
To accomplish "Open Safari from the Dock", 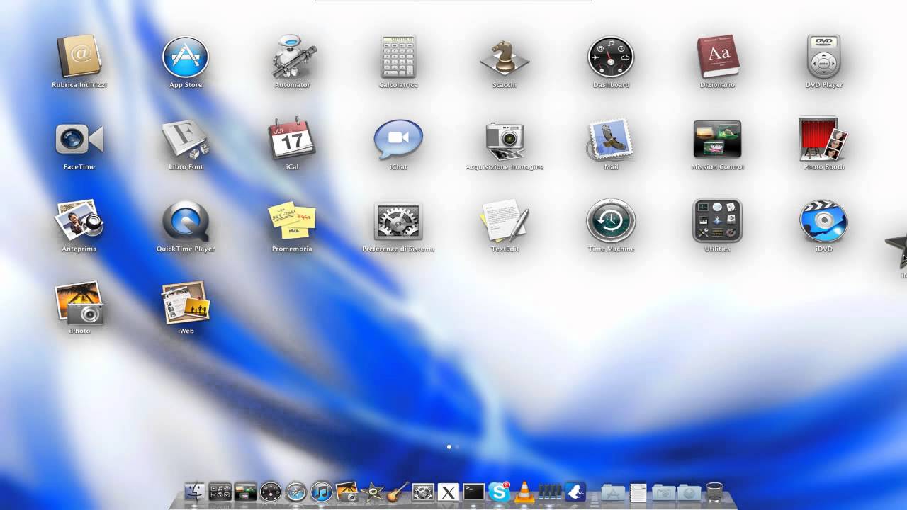I will pos(296,491).
